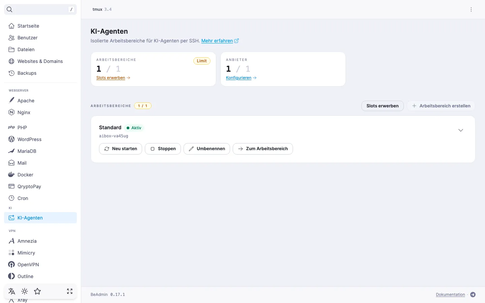Click the MariaDB seal icon
Viewport: 485px width, 303px height.
tap(11, 151)
